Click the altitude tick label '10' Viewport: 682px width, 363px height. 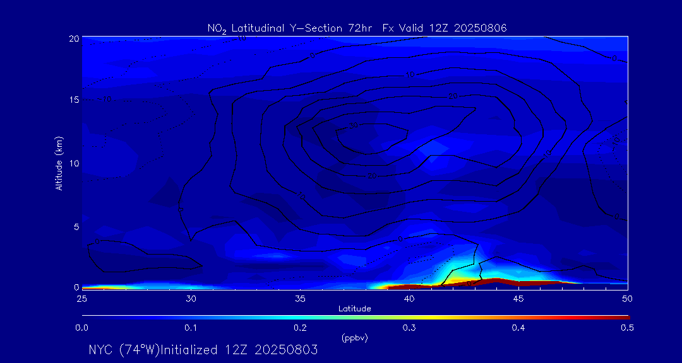[75, 163]
